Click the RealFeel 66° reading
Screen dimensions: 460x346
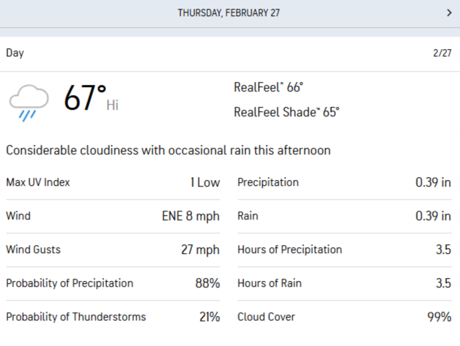[268, 88]
